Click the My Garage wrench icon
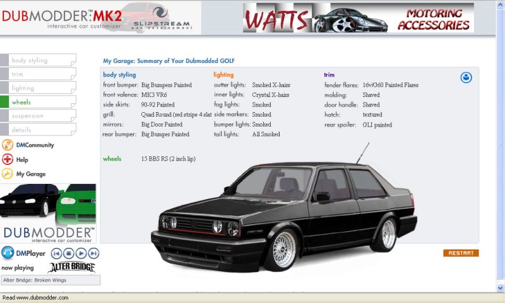Viewport: 505px width, 303px height. pyautogui.click(x=8, y=174)
